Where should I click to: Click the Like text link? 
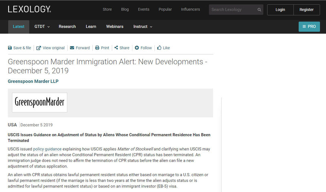click(x=166, y=48)
